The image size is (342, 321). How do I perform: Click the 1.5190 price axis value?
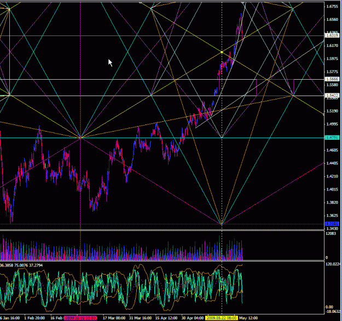click(332, 111)
